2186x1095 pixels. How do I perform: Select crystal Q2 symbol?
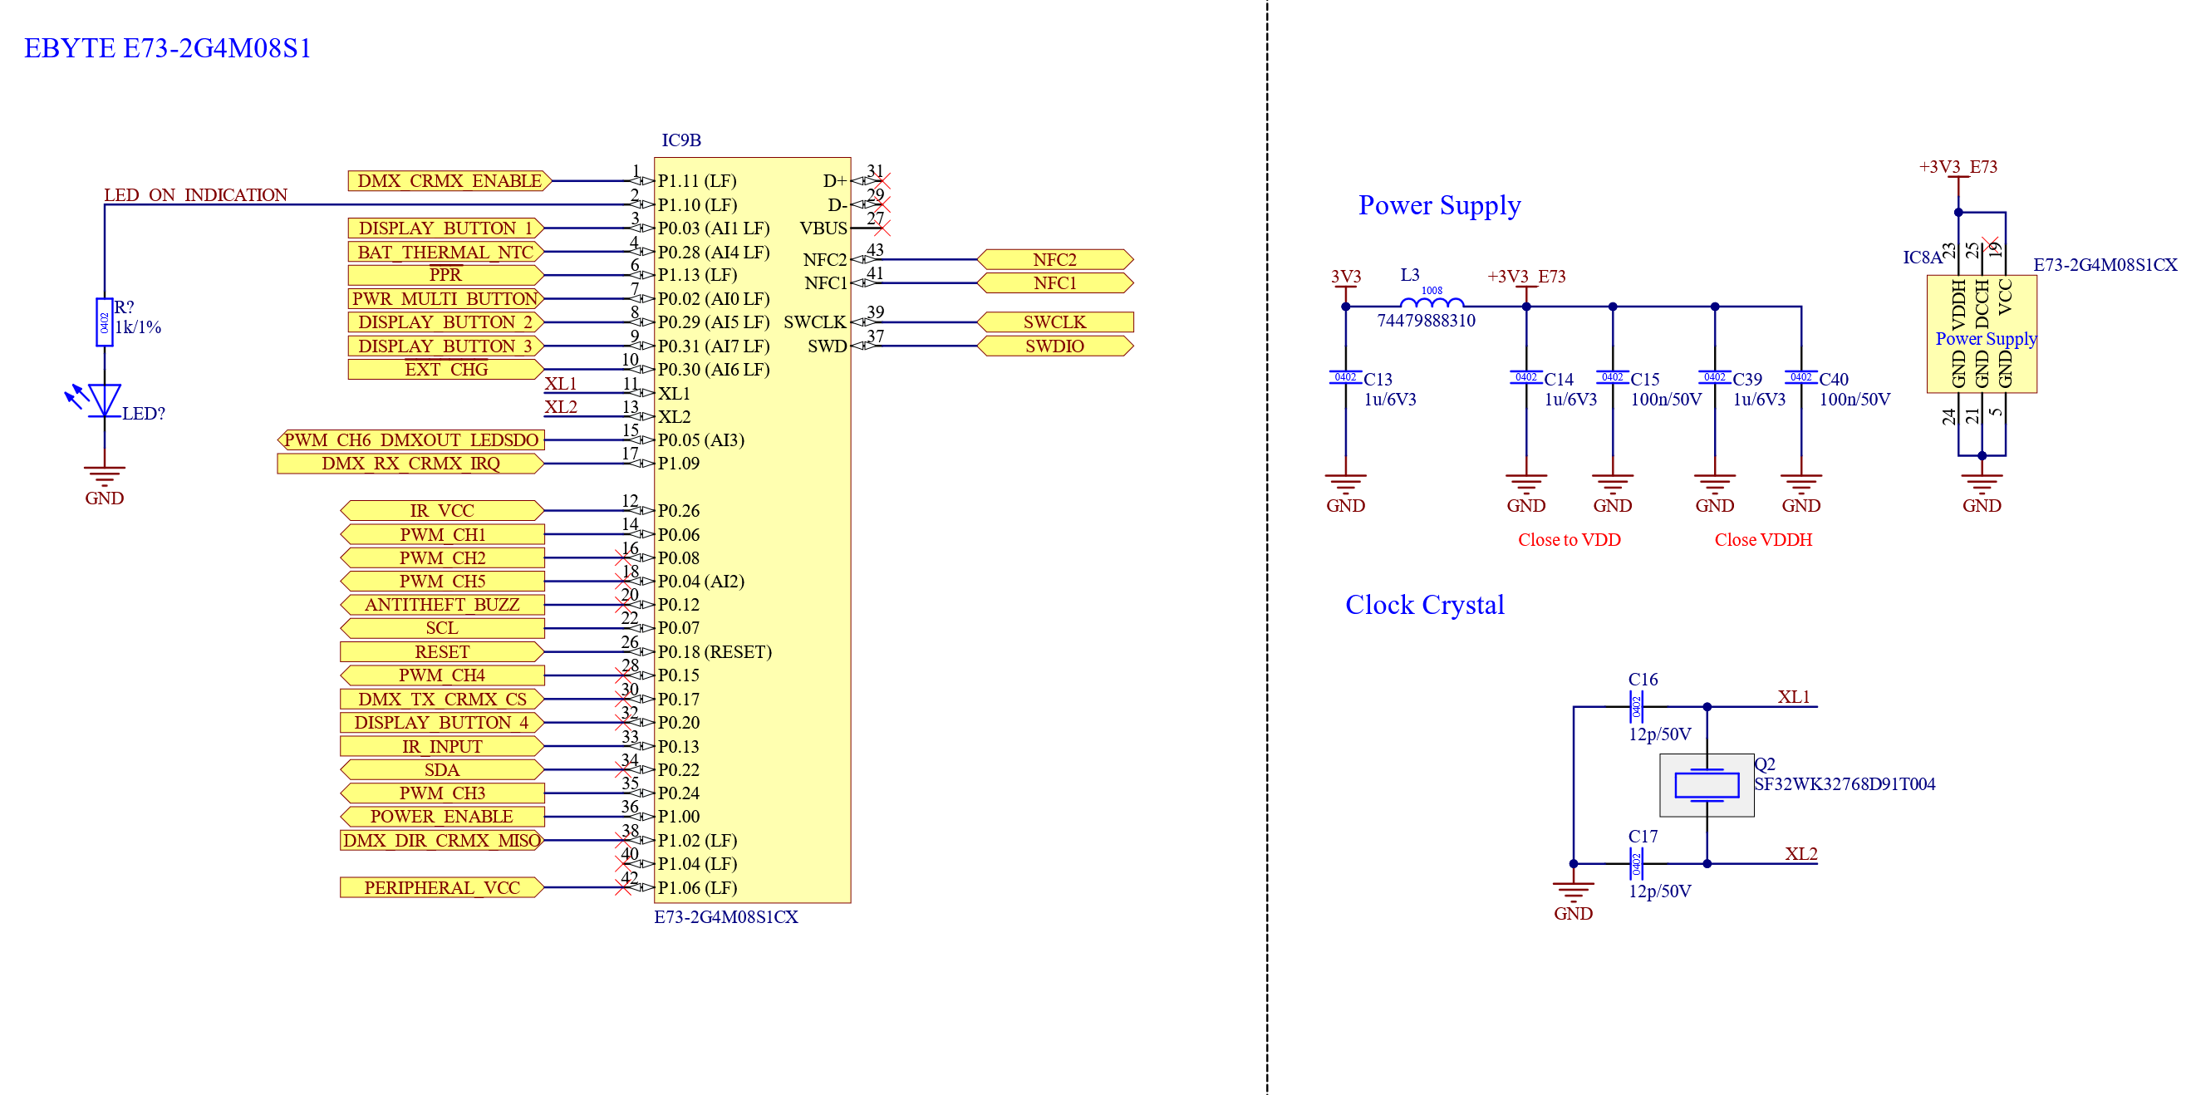click(1707, 785)
